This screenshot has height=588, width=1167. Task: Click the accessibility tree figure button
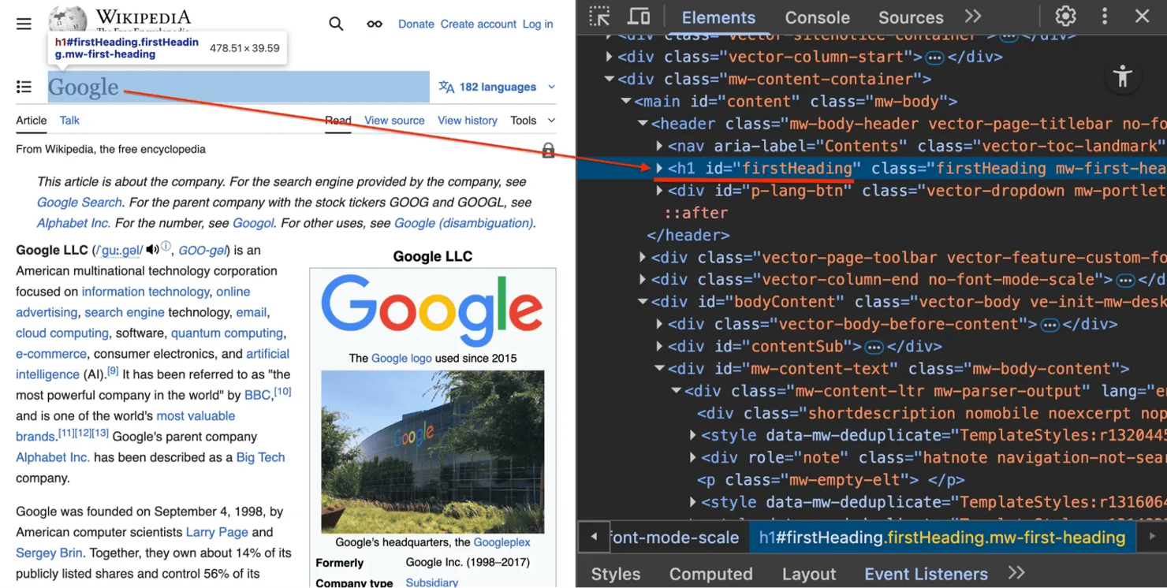(x=1123, y=76)
